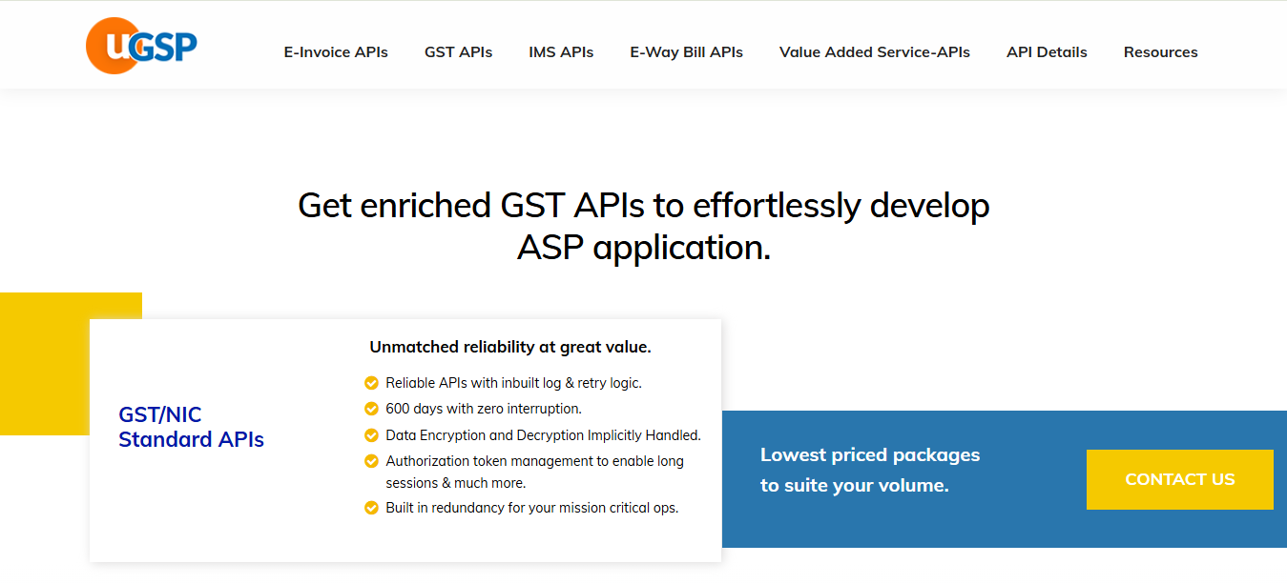Open the E-Invoice APIs menu
The width and height of the screenshot is (1287, 584).
pyautogui.click(x=336, y=52)
